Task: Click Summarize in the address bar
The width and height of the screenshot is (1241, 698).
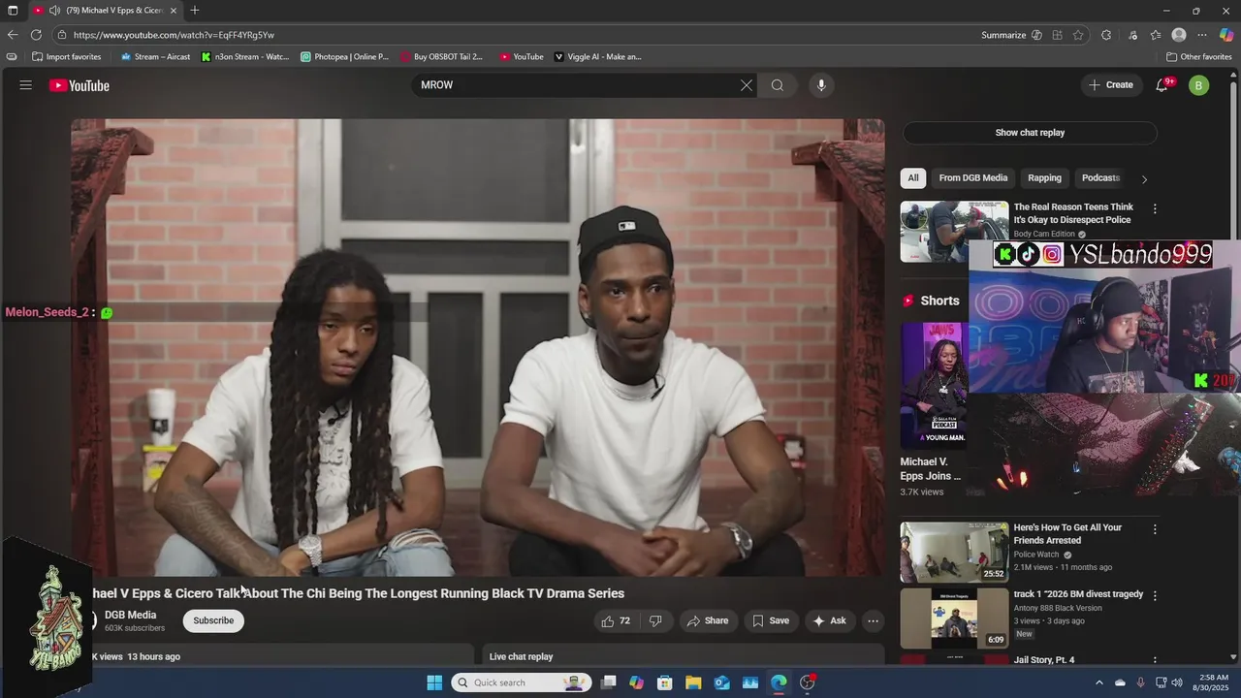Action: pyautogui.click(x=1003, y=35)
